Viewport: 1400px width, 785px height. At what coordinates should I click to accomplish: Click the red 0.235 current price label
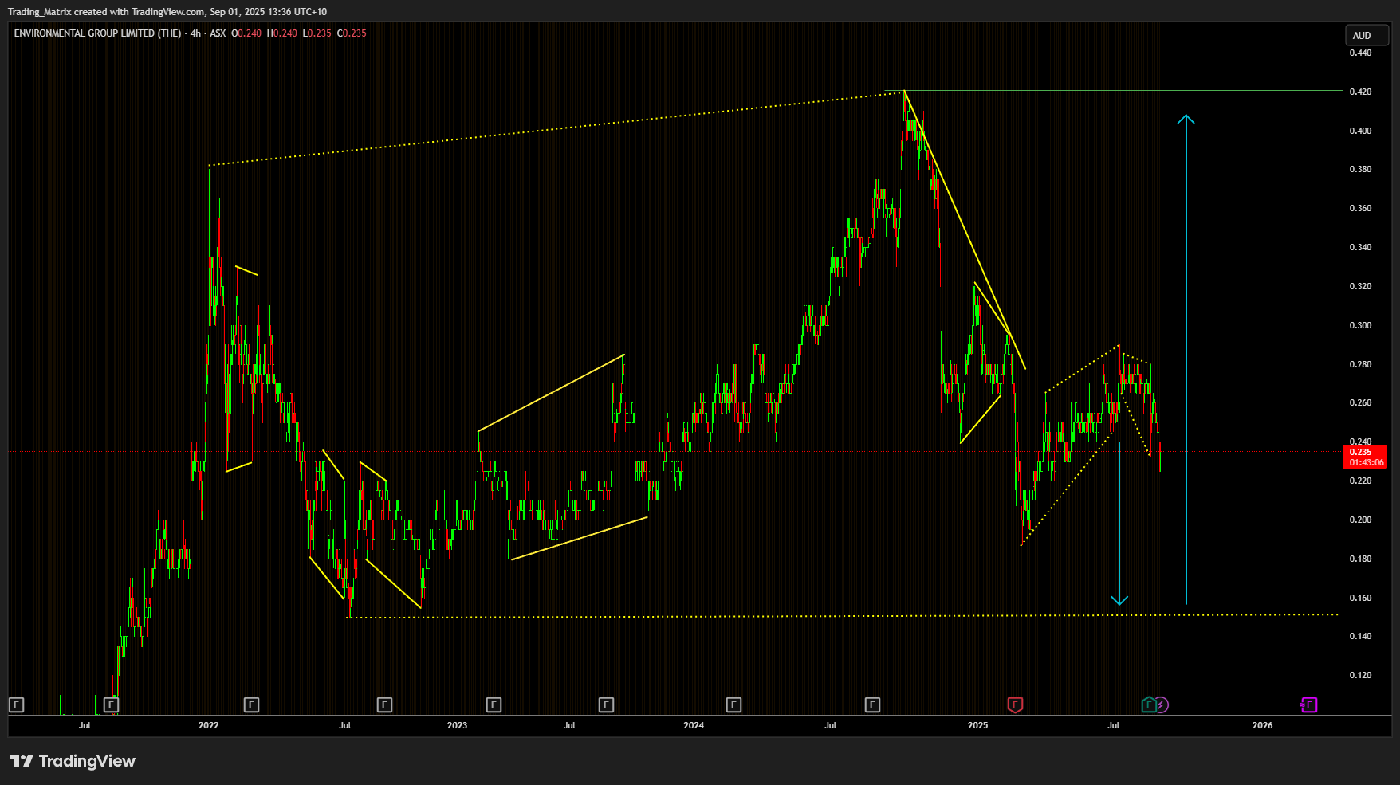point(1366,452)
